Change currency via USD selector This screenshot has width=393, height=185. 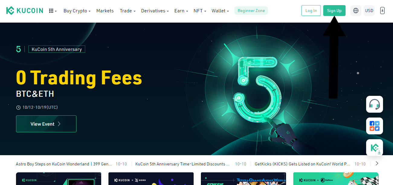click(369, 11)
